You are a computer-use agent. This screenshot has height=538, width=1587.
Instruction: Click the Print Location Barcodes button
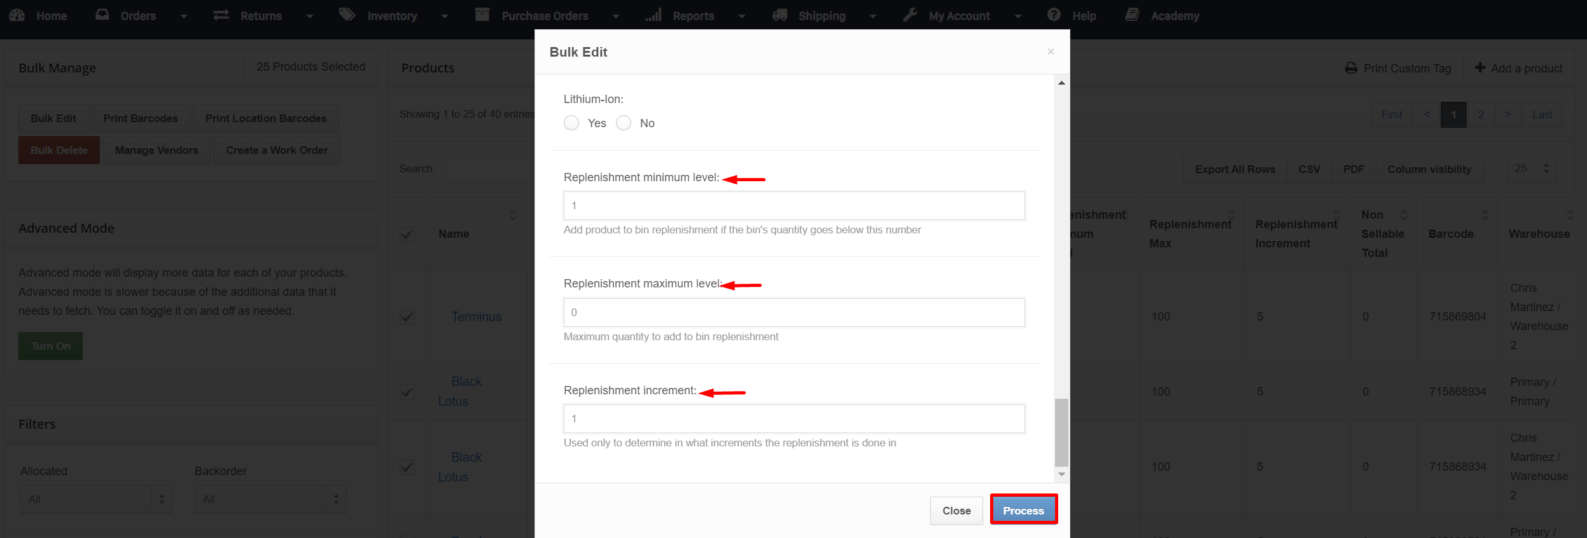266,118
